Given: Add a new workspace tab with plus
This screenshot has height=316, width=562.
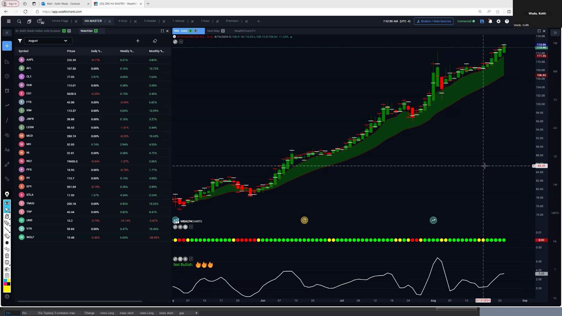Looking at the screenshot, I should pyautogui.click(x=258, y=21).
